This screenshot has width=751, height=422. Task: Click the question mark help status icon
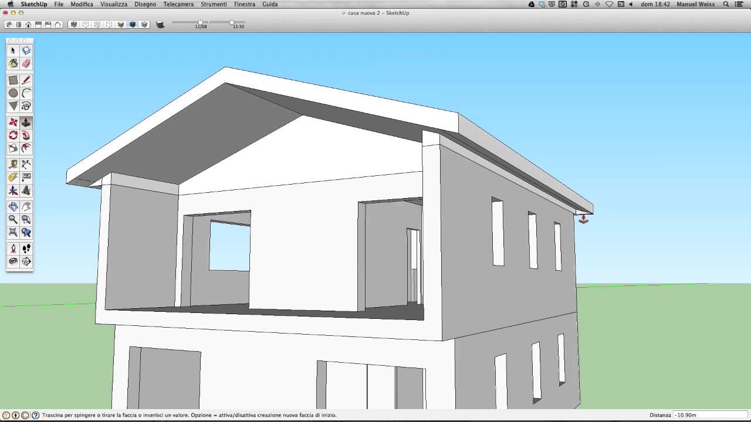(36, 415)
